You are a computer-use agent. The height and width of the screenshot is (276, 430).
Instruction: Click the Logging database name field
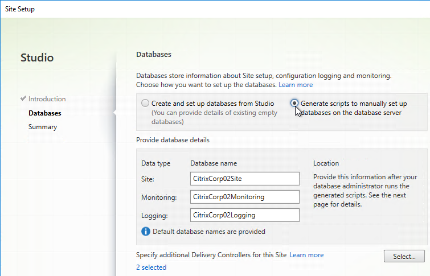[245, 215]
